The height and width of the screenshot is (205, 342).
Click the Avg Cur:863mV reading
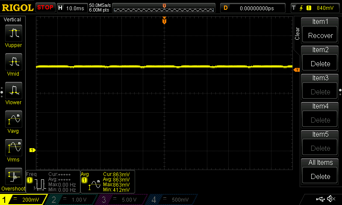point(116,175)
